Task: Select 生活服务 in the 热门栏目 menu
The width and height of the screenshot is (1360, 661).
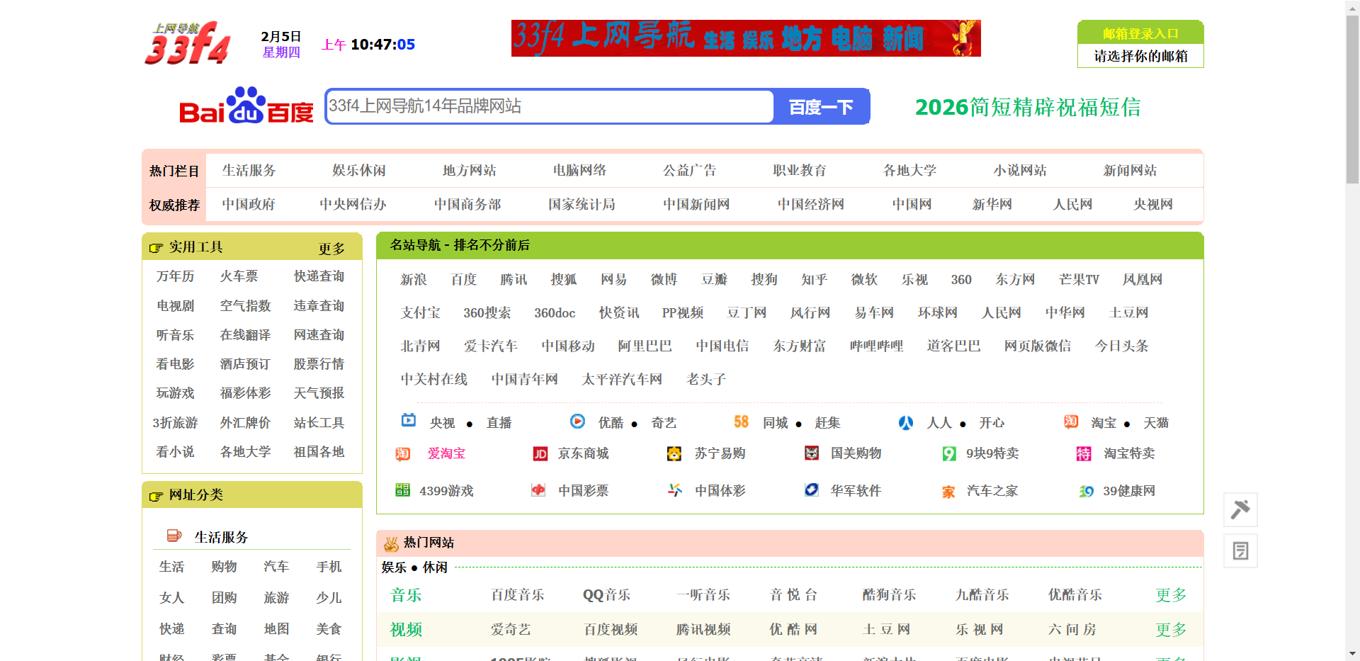Action: [x=249, y=171]
